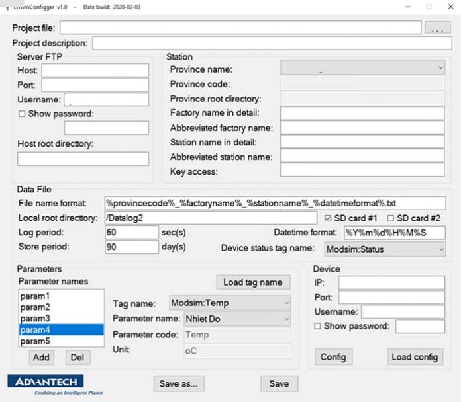The height and width of the screenshot is (402, 461).
Task: Edit the File name format field
Action: click(275, 203)
